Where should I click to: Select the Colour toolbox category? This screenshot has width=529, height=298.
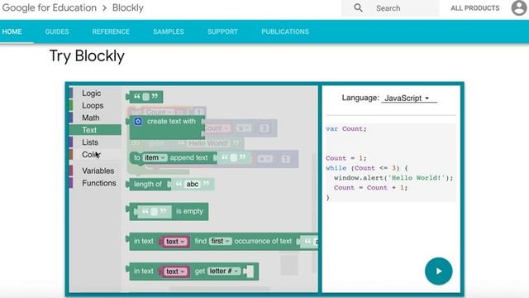(x=96, y=155)
